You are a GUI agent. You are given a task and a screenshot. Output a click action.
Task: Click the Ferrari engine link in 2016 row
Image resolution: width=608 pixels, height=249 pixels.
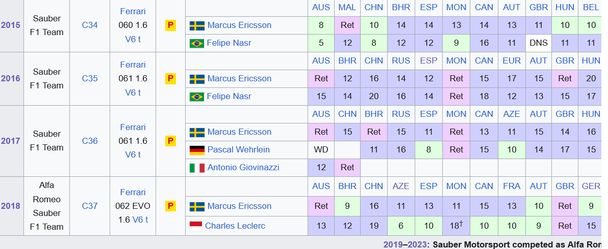coord(133,65)
